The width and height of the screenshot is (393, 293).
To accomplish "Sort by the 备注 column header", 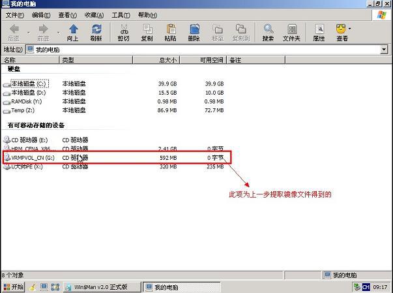I will click(256, 60).
